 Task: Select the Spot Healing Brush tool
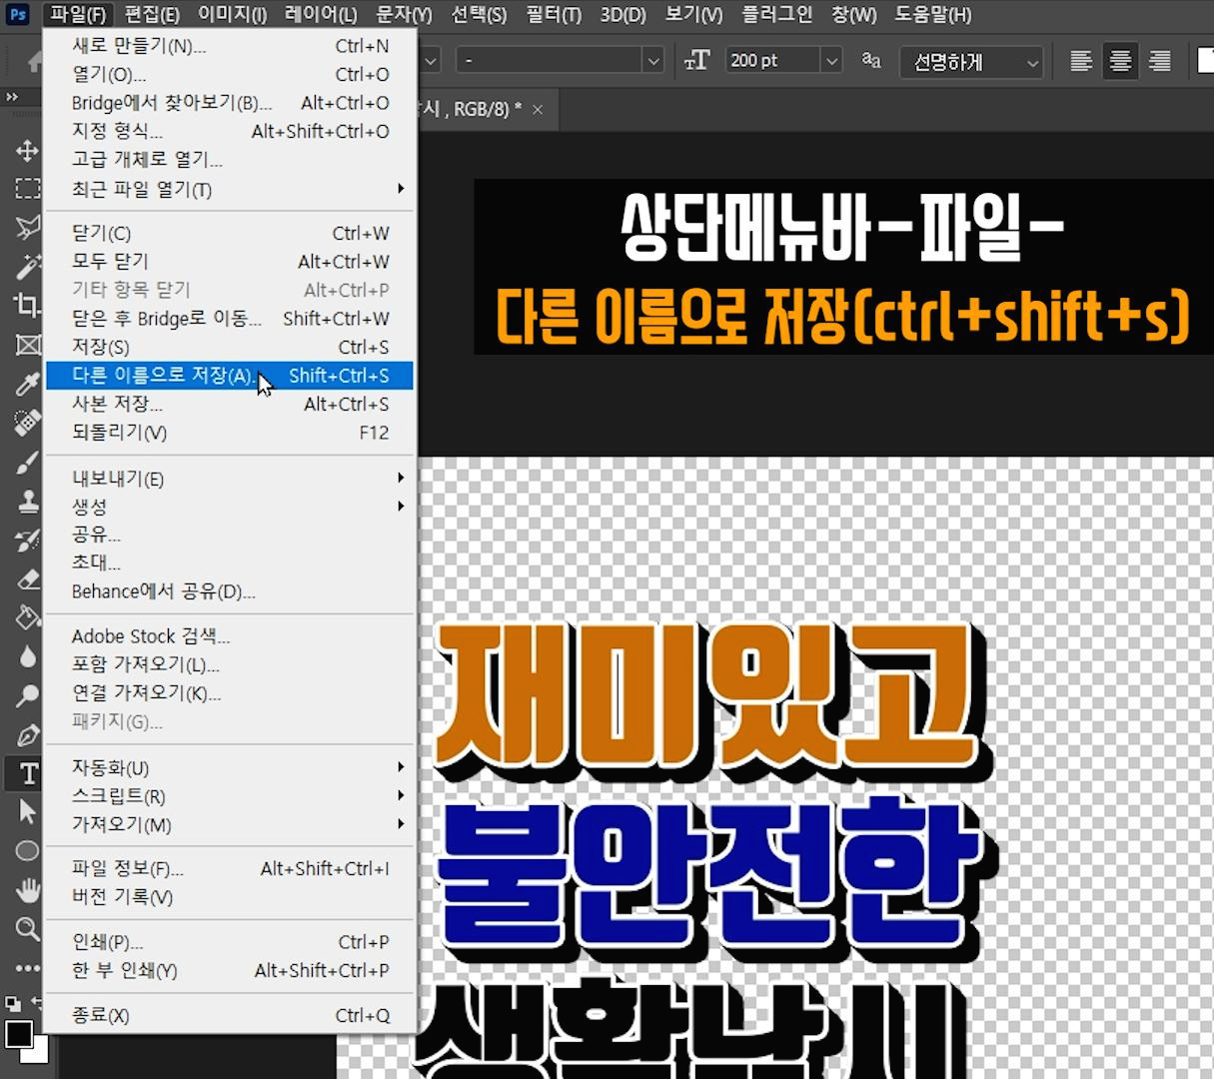[x=27, y=423]
